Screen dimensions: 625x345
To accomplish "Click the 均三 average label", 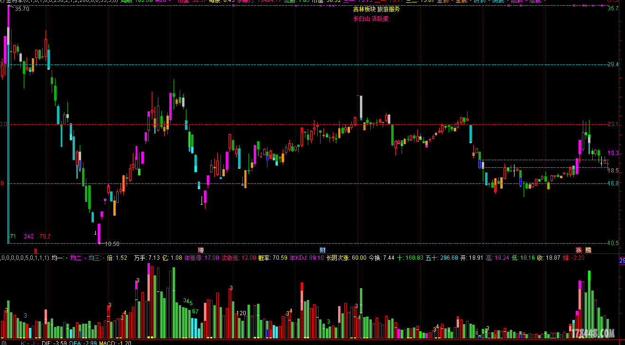I will pyautogui.click(x=97, y=258).
